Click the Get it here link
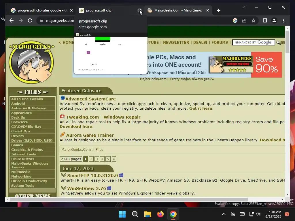The image size is (295, 221). 201,108
